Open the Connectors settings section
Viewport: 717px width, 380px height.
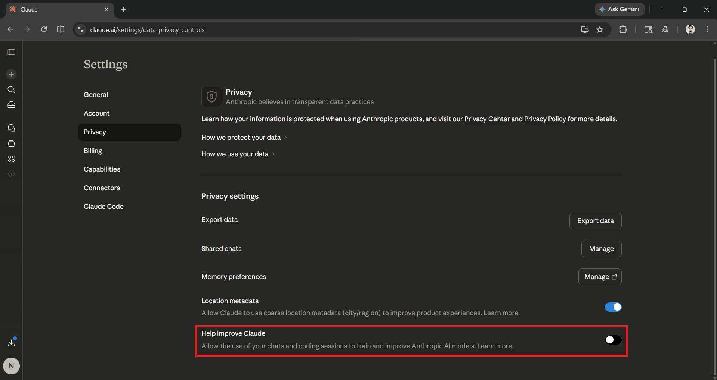129,188
